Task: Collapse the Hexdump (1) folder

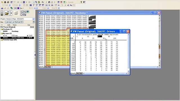Action: [2, 29]
